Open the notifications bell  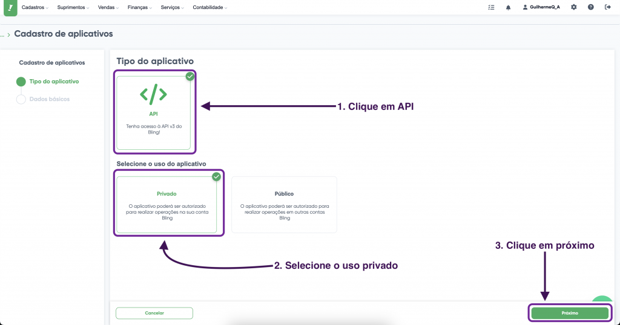[x=508, y=7]
